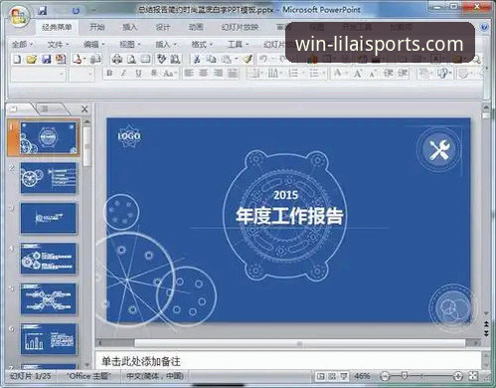
Task: Click Undo in the quick access toolbar
Action: [x=76, y=11]
